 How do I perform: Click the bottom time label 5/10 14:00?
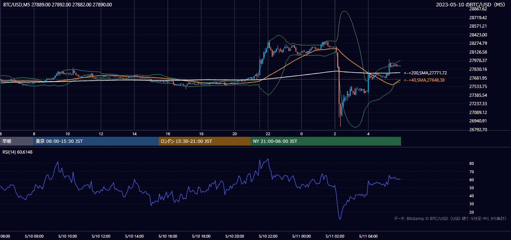(134, 236)
